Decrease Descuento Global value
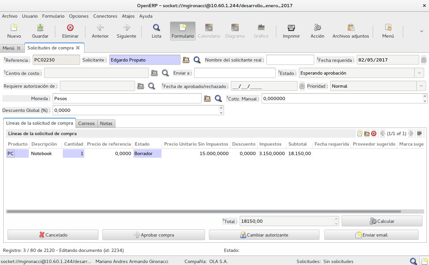Viewport: 429px width, 265px height. pyautogui.click(x=221, y=113)
